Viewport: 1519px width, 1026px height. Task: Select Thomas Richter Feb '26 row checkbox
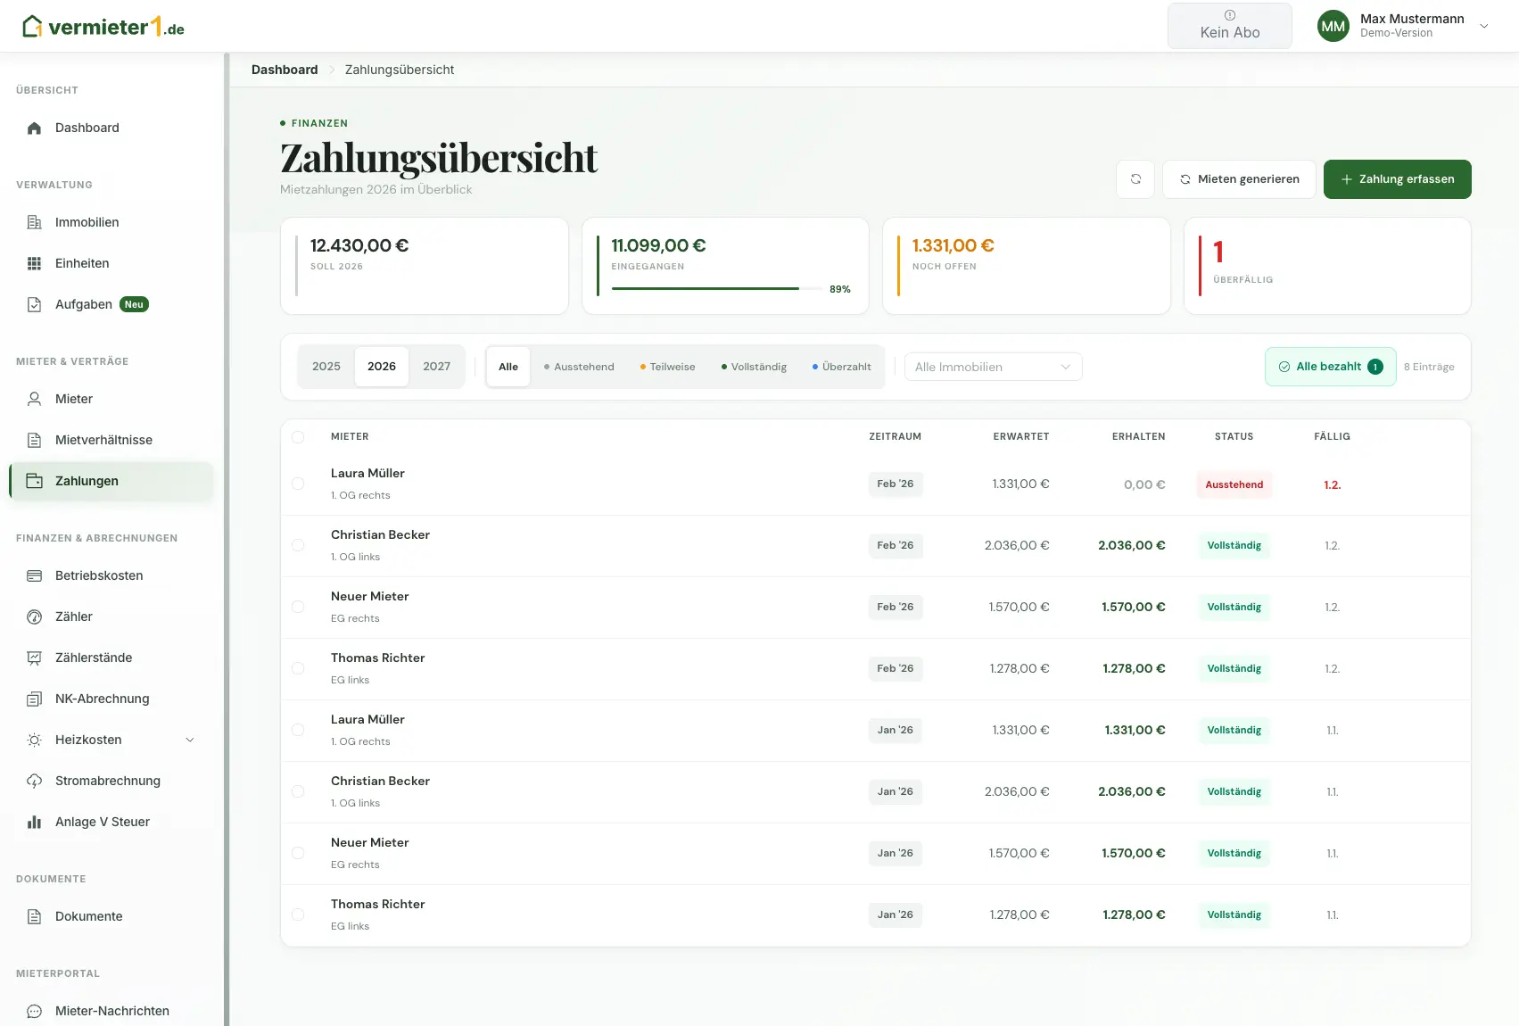298,668
